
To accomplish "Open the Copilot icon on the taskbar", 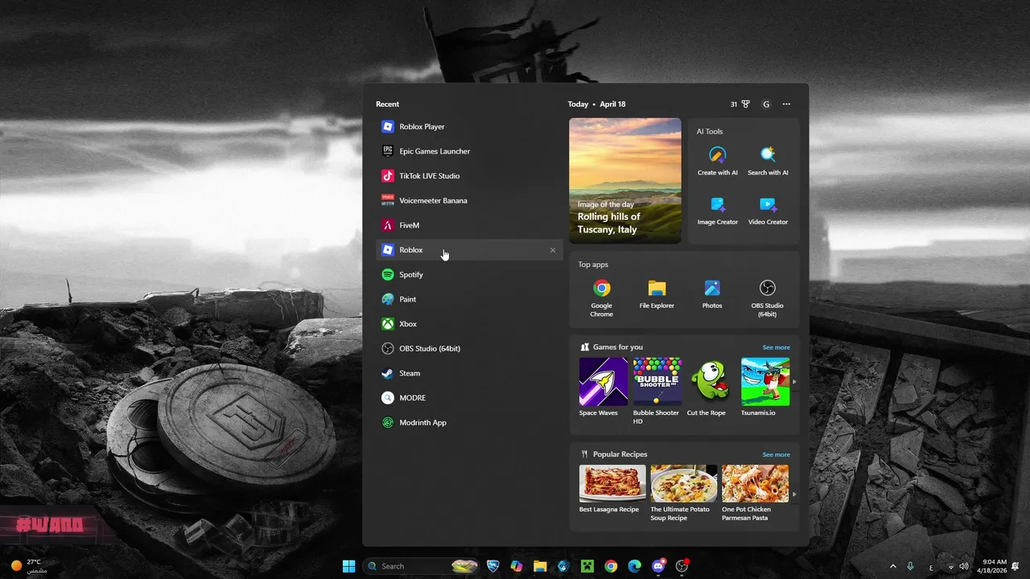I will [x=517, y=566].
